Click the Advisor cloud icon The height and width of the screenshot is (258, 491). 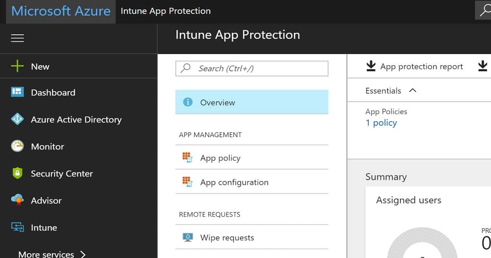17,200
